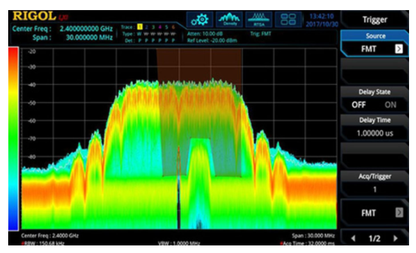Click the bottom Span : 30.000 MHz label
This screenshot has height=253, width=416.
coord(313,235)
